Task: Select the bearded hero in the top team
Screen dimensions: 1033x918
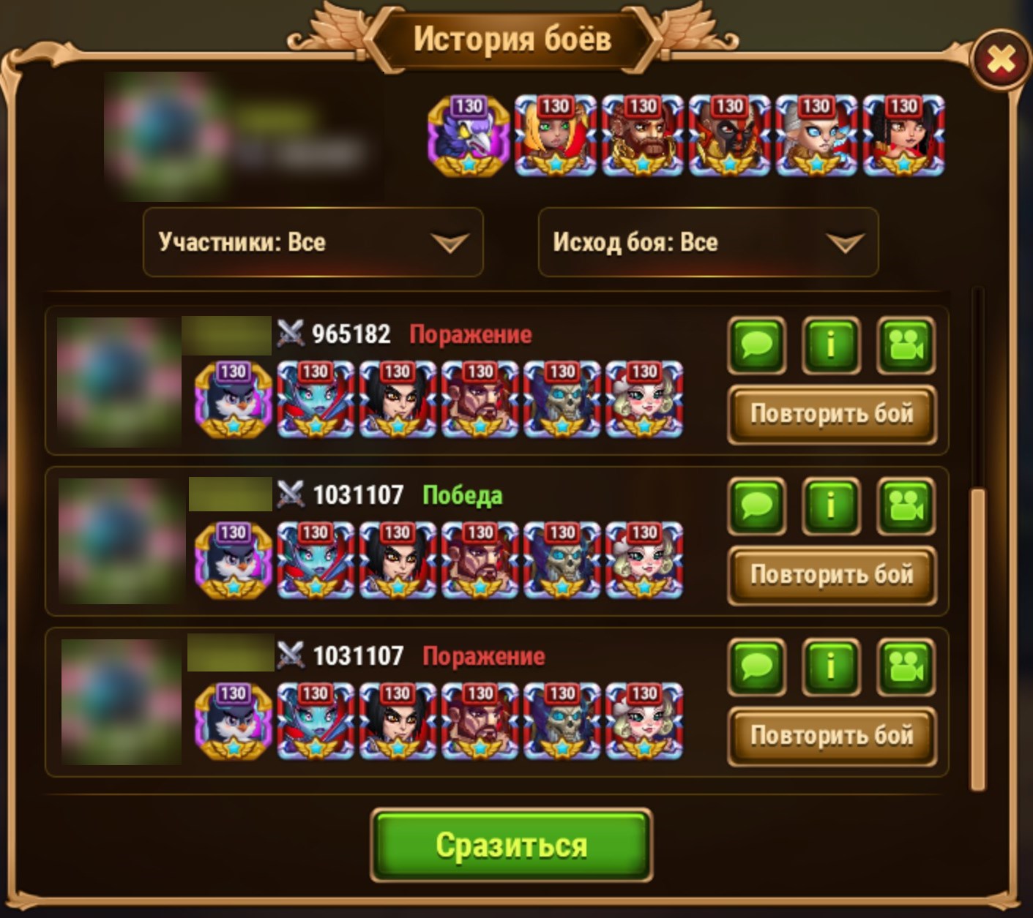Action: click(x=643, y=136)
